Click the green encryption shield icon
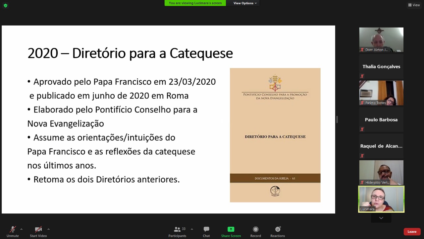424x239 pixels. click(5, 5)
